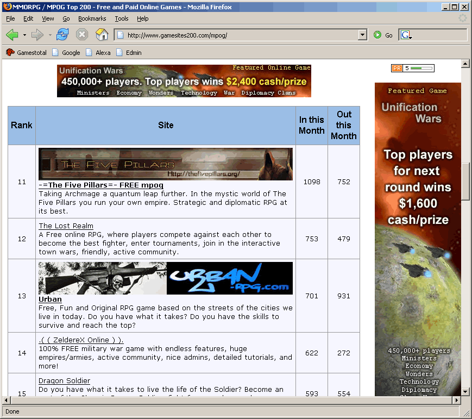Viewport: 472px width, 419px height.
Task: Click the PageRank indicator bar
Action: click(x=413, y=68)
